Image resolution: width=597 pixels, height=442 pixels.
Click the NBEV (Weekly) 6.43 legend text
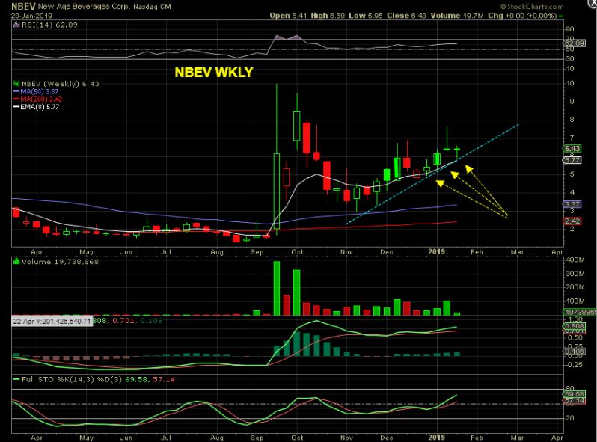[60, 84]
